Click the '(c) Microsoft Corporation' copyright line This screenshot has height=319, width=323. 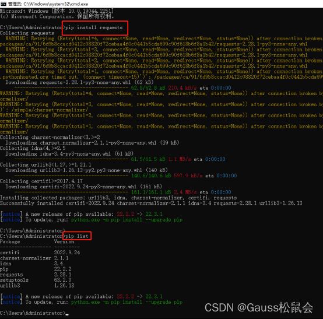pos(57,16)
